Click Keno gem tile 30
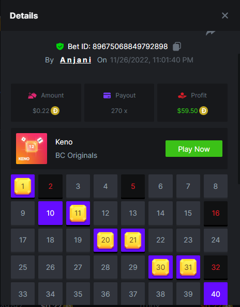Screen dimensions: 240x307 click(160, 267)
